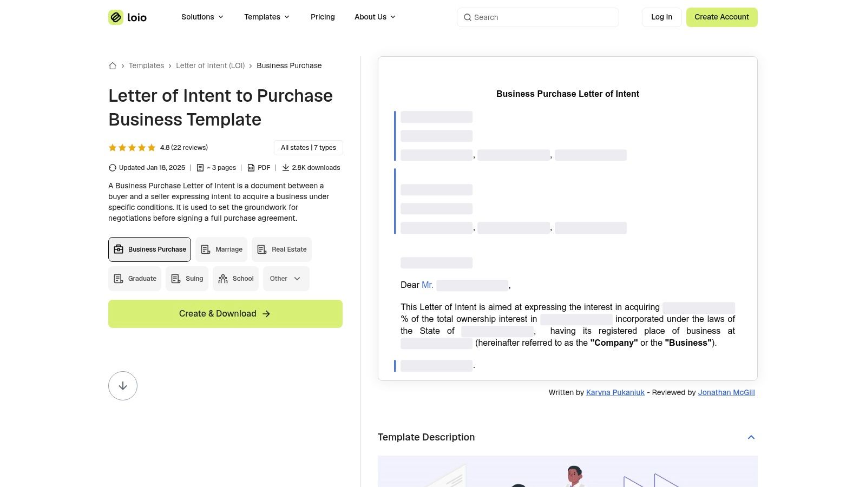Viewport: 866px width, 487px height.
Task: Click the PDF format icon
Action: click(251, 168)
